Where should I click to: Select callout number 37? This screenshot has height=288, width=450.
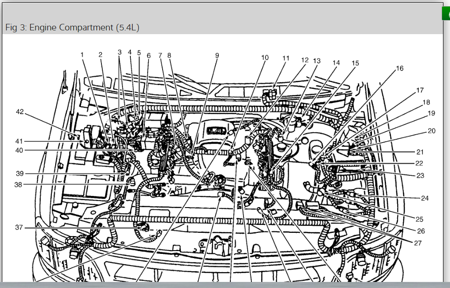[x=19, y=227]
